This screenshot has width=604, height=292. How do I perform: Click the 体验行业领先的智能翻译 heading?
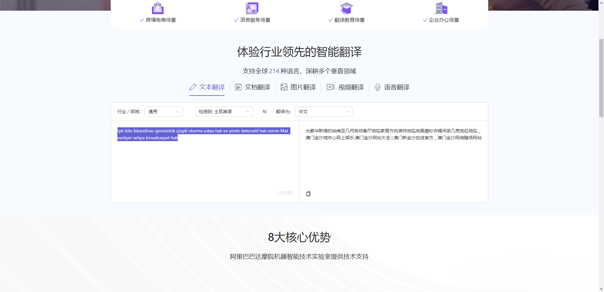click(x=299, y=52)
